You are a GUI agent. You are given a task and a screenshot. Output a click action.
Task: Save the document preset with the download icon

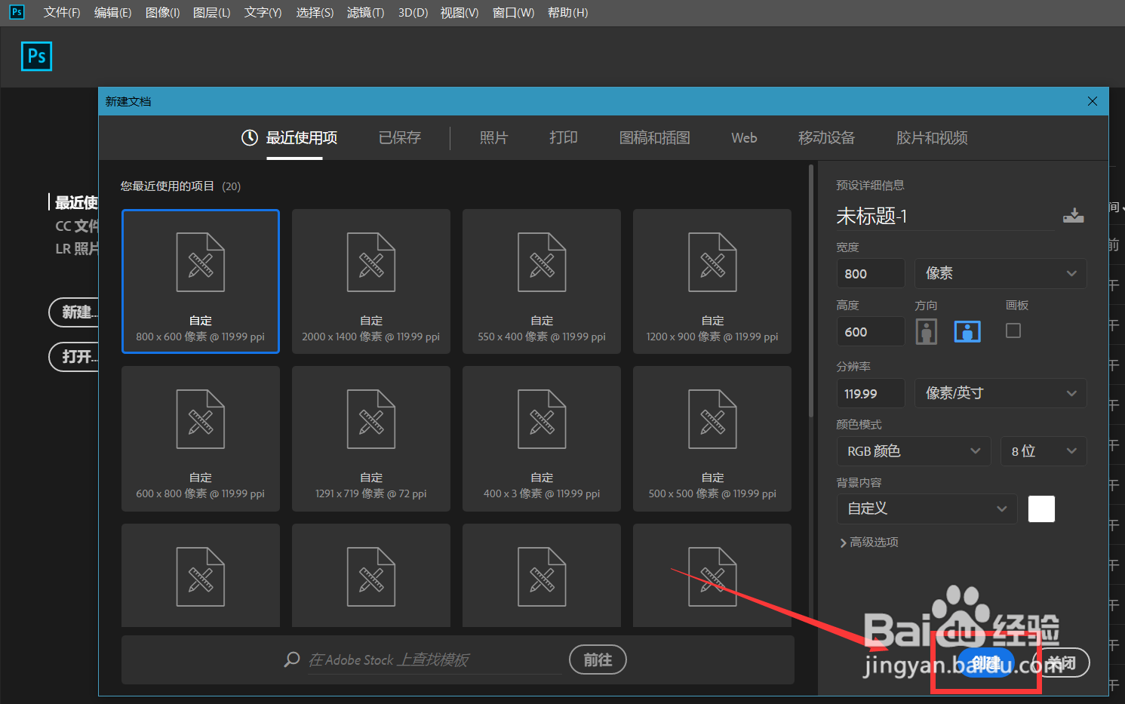click(1073, 216)
